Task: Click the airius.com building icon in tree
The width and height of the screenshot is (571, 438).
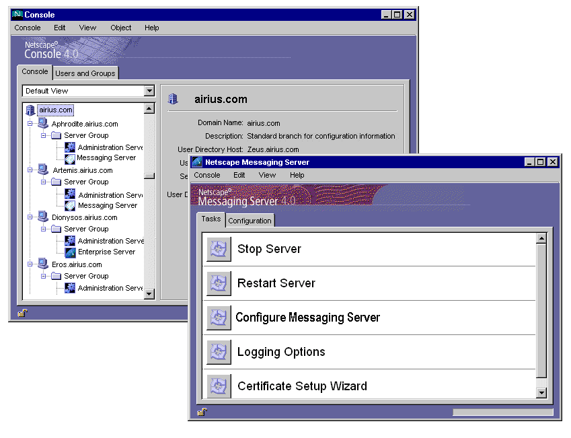Action: point(30,110)
